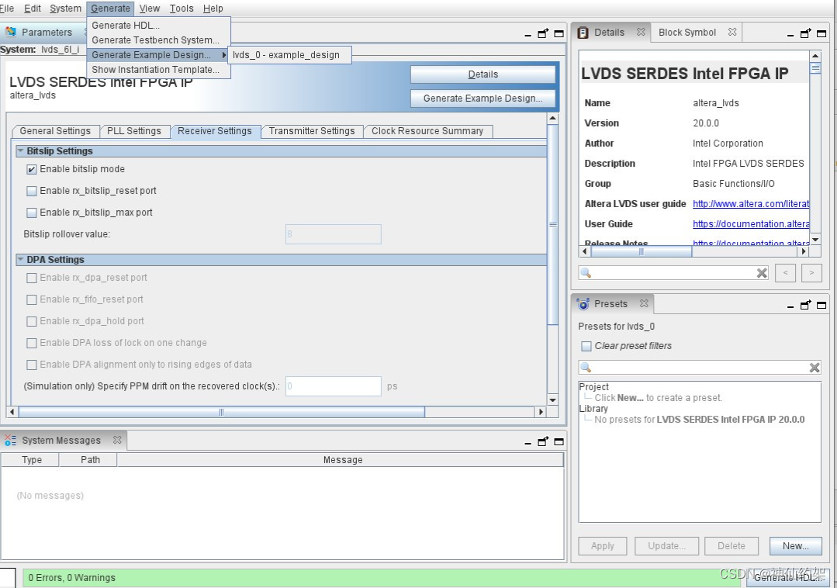Open the User Guide documentation link
The width and height of the screenshot is (837, 588).
point(751,224)
